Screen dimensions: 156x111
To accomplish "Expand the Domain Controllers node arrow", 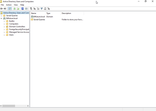I will click(4, 27).
